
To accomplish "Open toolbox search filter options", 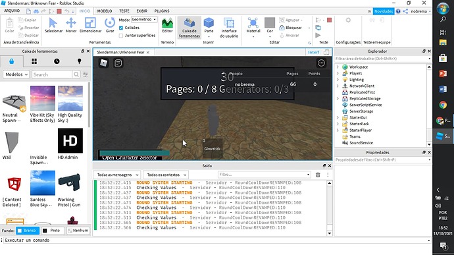I will (86, 74).
